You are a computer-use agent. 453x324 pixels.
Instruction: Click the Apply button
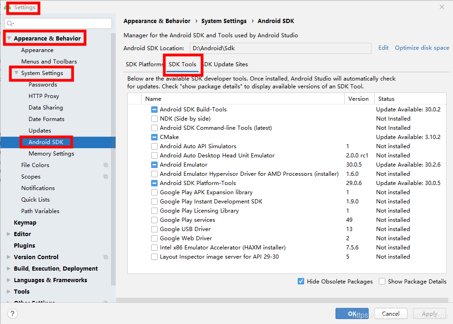(x=429, y=313)
